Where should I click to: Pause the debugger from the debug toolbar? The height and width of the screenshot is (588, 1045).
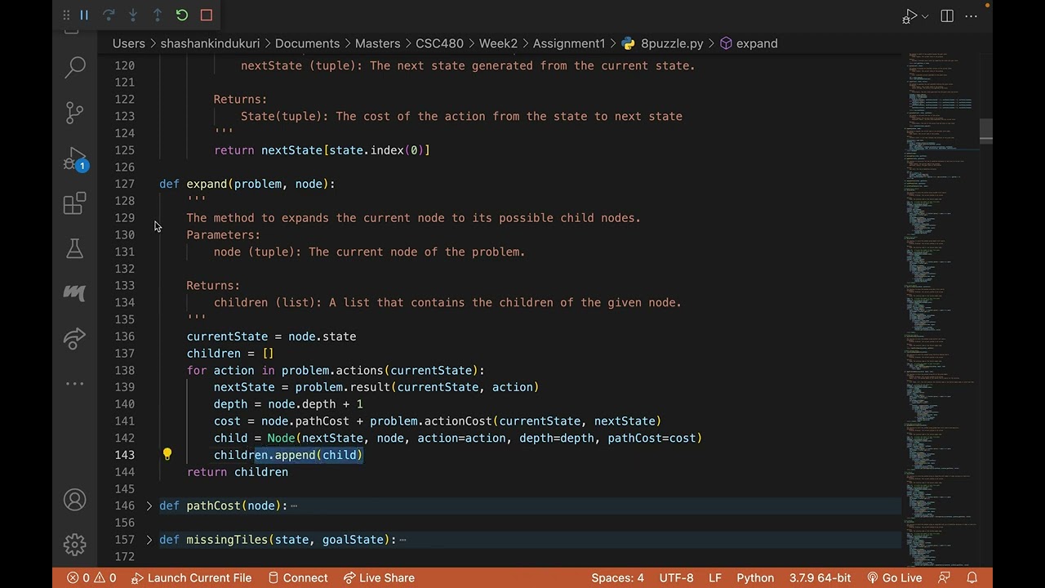coord(84,15)
